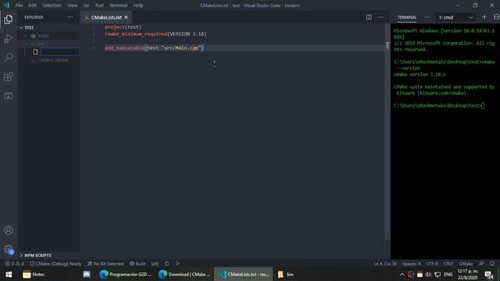
Task: Change language mode CMake
Action: click(466, 264)
